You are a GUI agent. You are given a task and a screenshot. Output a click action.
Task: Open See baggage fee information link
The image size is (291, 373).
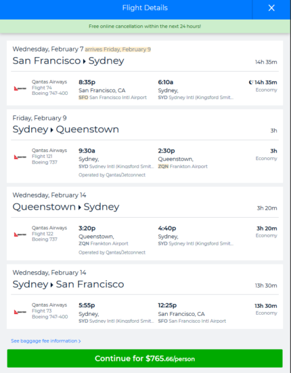(x=46, y=341)
